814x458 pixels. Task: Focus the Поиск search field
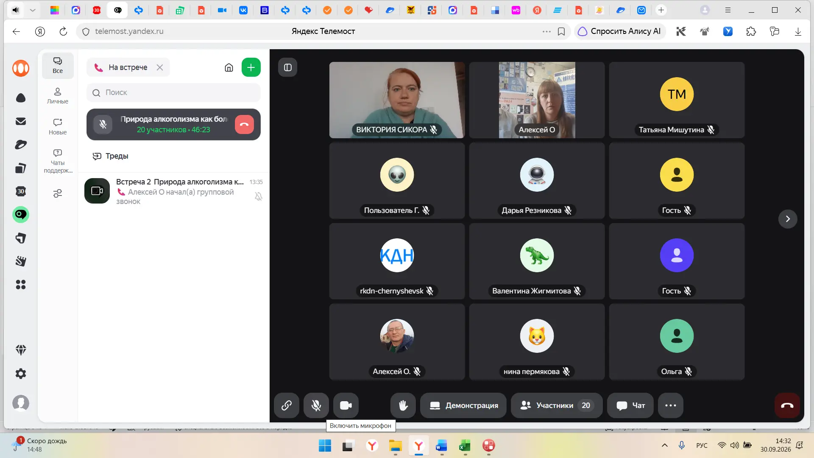click(x=173, y=92)
